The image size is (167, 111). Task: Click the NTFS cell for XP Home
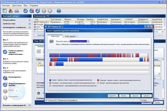point(67,22)
